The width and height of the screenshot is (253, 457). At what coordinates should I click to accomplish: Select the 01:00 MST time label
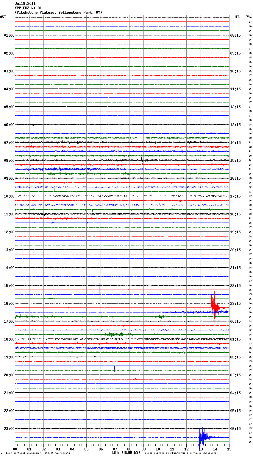[9, 35]
